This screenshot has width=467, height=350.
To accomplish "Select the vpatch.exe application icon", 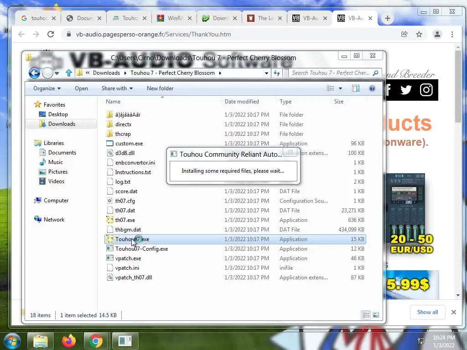I will [x=110, y=258].
